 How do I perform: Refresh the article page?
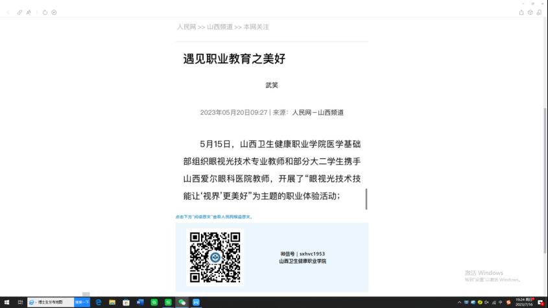pos(45,12)
